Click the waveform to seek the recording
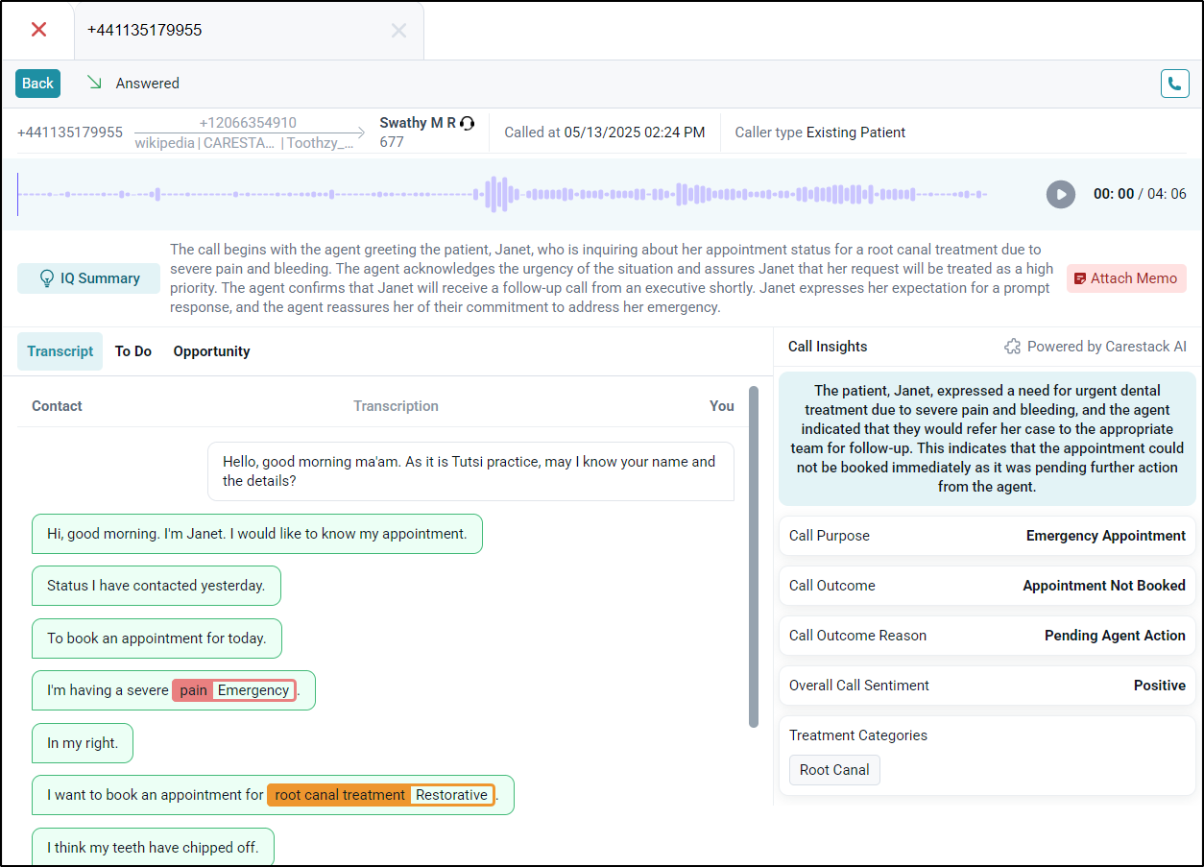This screenshot has height=867, width=1204. 499,194
